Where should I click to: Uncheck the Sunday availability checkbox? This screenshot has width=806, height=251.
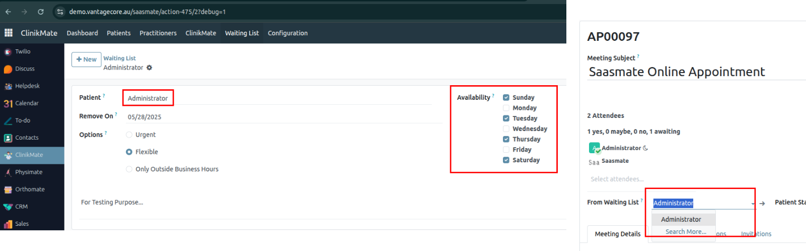(506, 97)
